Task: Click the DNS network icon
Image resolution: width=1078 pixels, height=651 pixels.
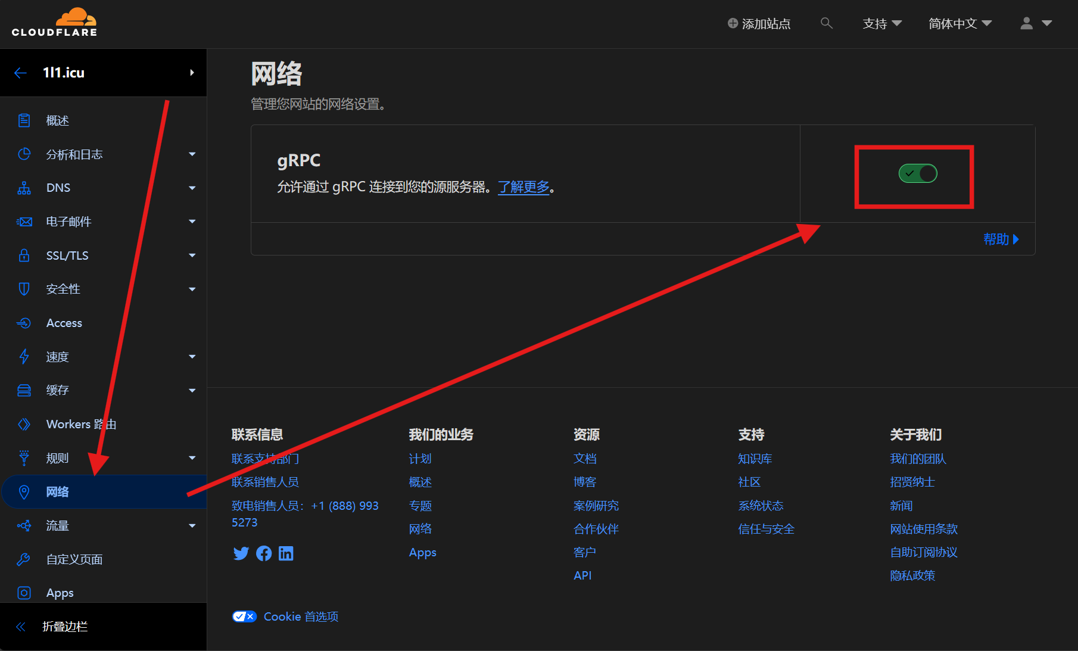Action: (24, 188)
